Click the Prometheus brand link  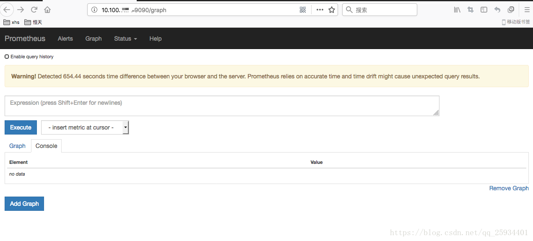click(x=25, y=39)
